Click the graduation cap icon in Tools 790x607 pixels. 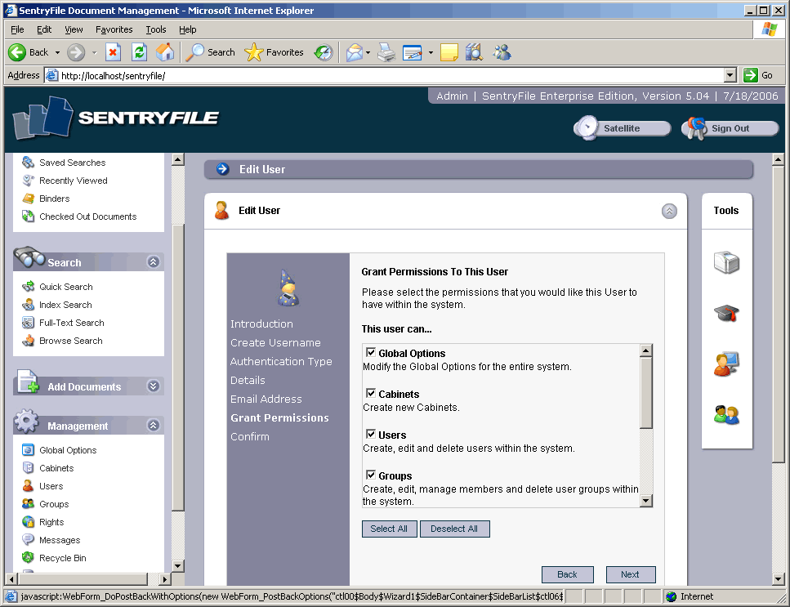click(726, 313)
